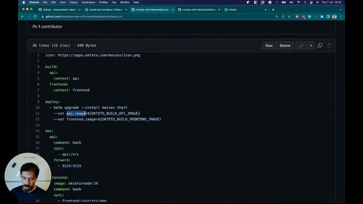The width and height of the screenshot is (363, 204).
Task: Open the Extensions puzzle icon
Action: (x=322, y=16)
